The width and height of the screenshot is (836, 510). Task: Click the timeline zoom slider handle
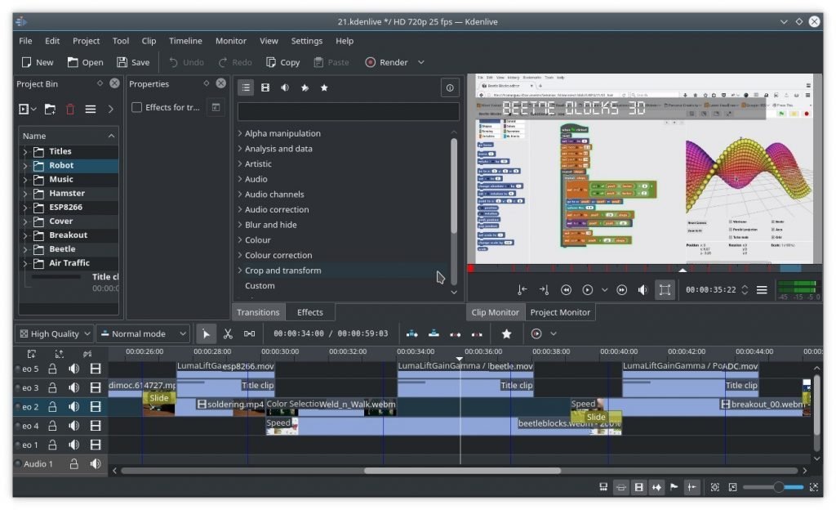click(x=778, y=487)
